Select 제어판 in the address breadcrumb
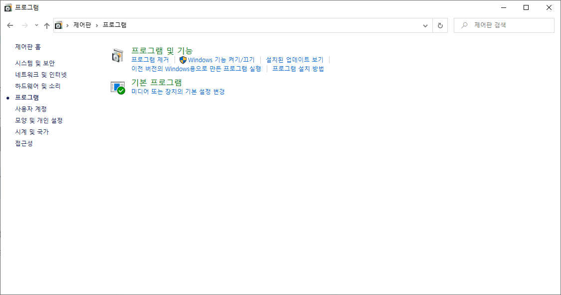 pos(82,25)
